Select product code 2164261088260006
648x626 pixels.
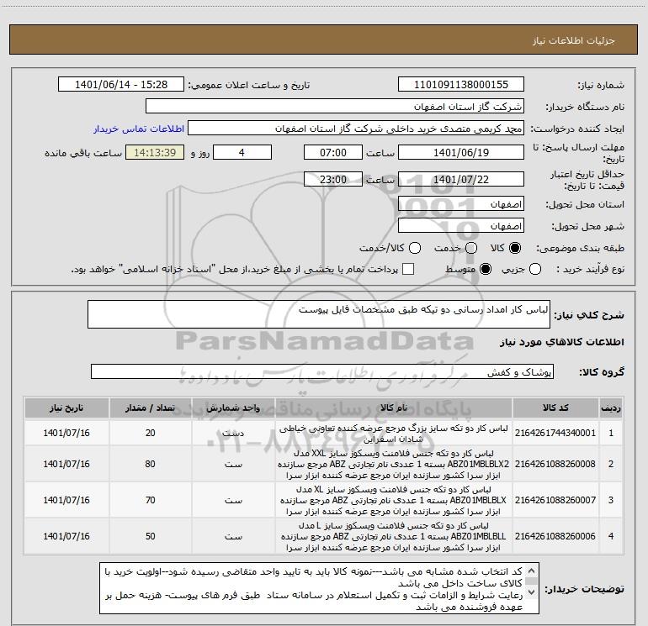click(555, 536)
